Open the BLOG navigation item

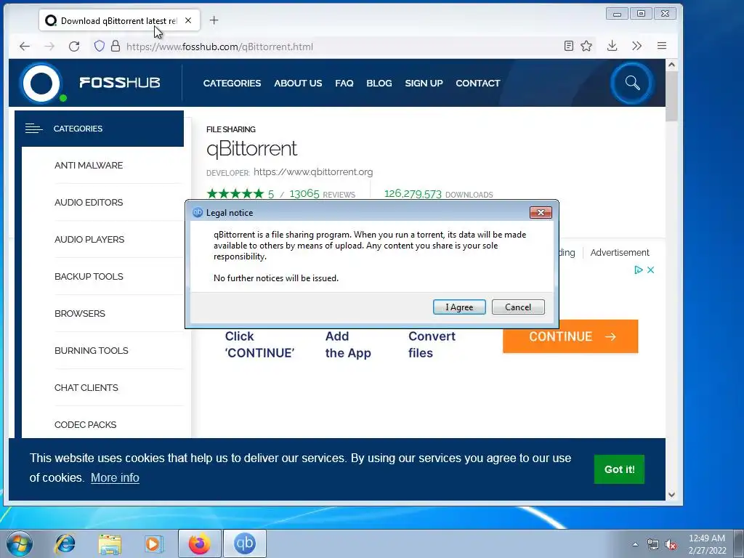[x=379, y=83]
